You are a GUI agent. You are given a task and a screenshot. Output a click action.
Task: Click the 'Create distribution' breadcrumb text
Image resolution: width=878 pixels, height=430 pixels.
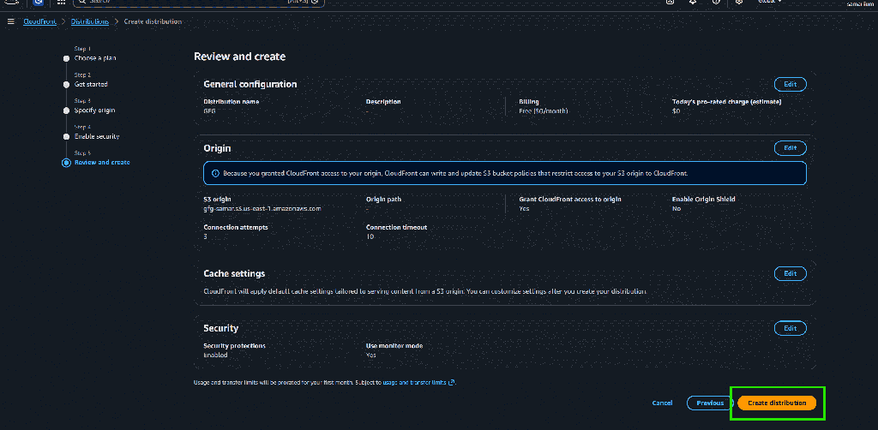point(153,21)
